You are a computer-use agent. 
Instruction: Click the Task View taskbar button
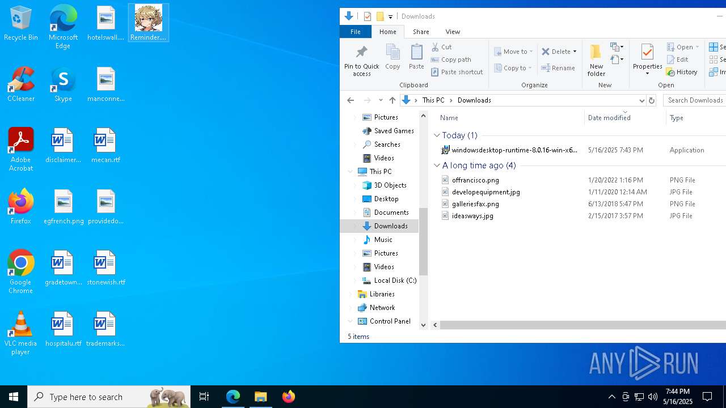[x=204, y=397]
